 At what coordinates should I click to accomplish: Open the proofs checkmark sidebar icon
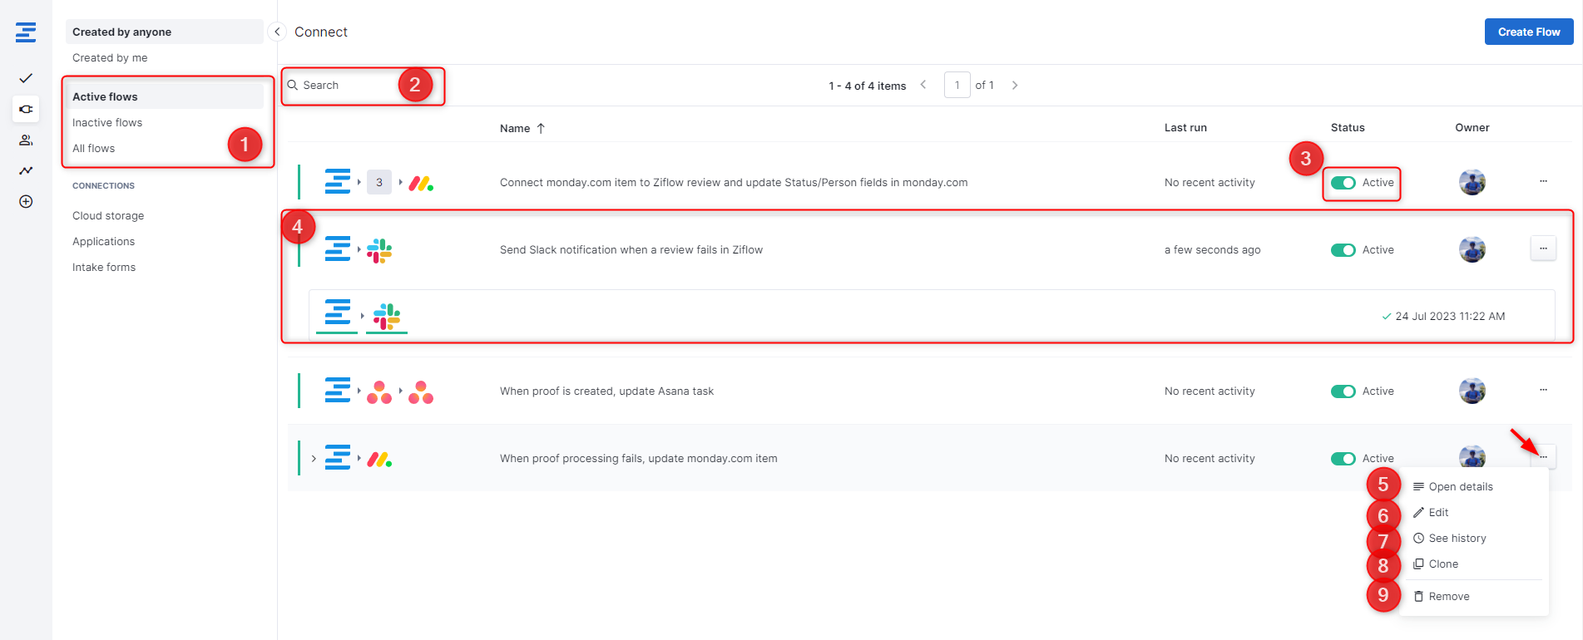(x=26, y=78)
